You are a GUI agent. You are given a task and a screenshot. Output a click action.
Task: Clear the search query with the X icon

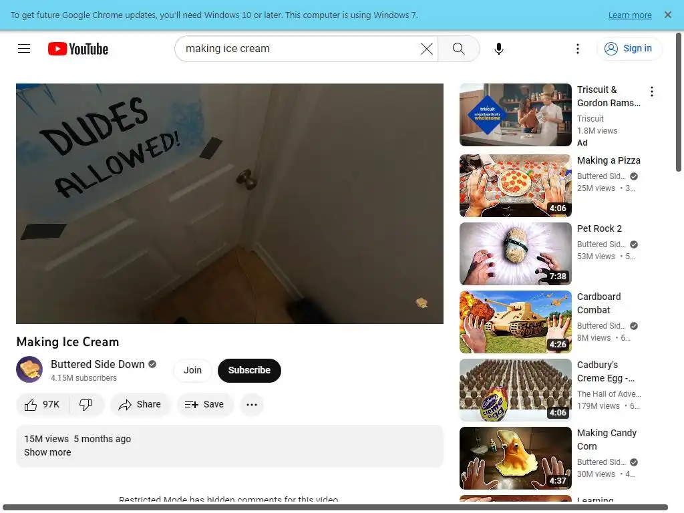[x=427, y=49]
